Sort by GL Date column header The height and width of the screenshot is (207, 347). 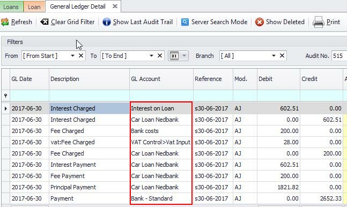[29, 79]
